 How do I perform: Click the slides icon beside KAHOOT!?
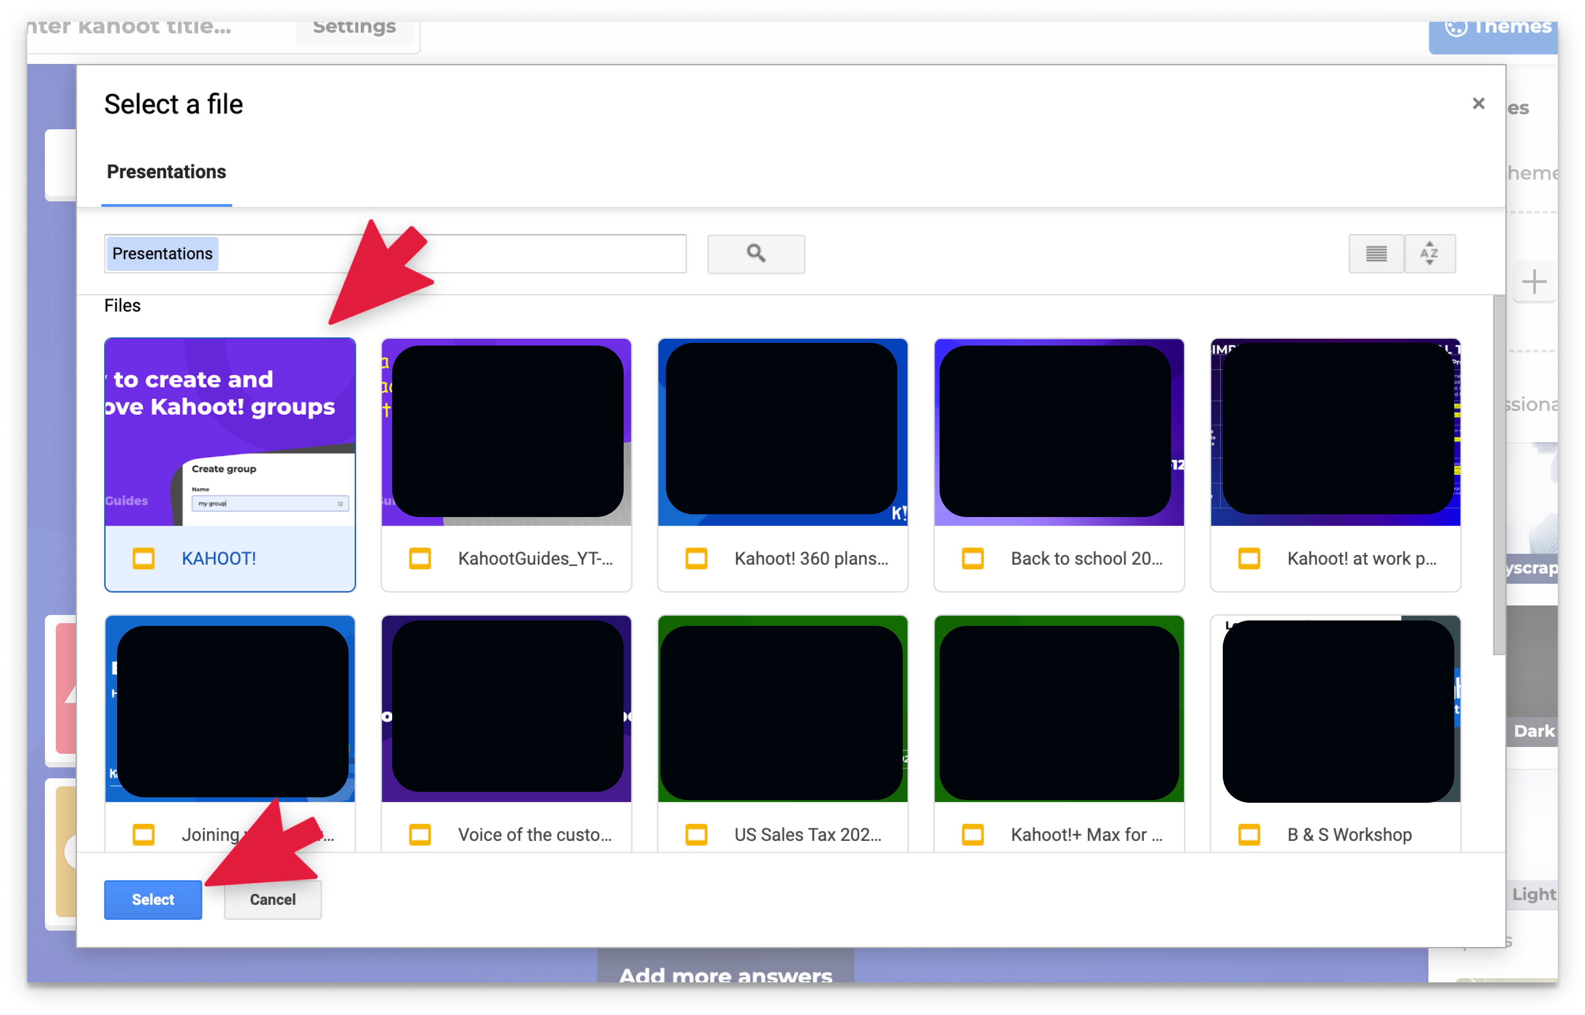[x=144, y=558]
